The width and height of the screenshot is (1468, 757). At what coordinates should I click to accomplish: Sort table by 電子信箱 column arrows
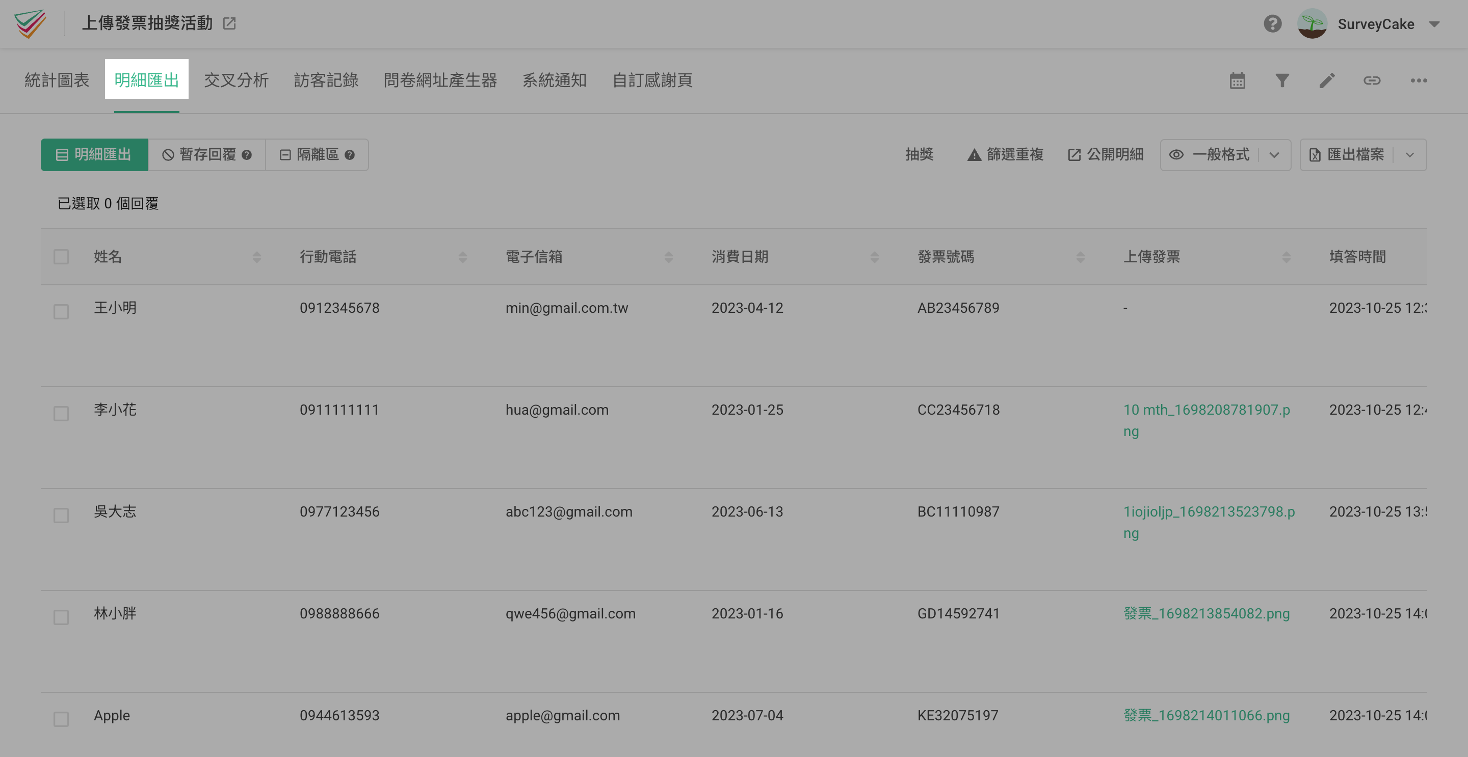tap(668, 257)
